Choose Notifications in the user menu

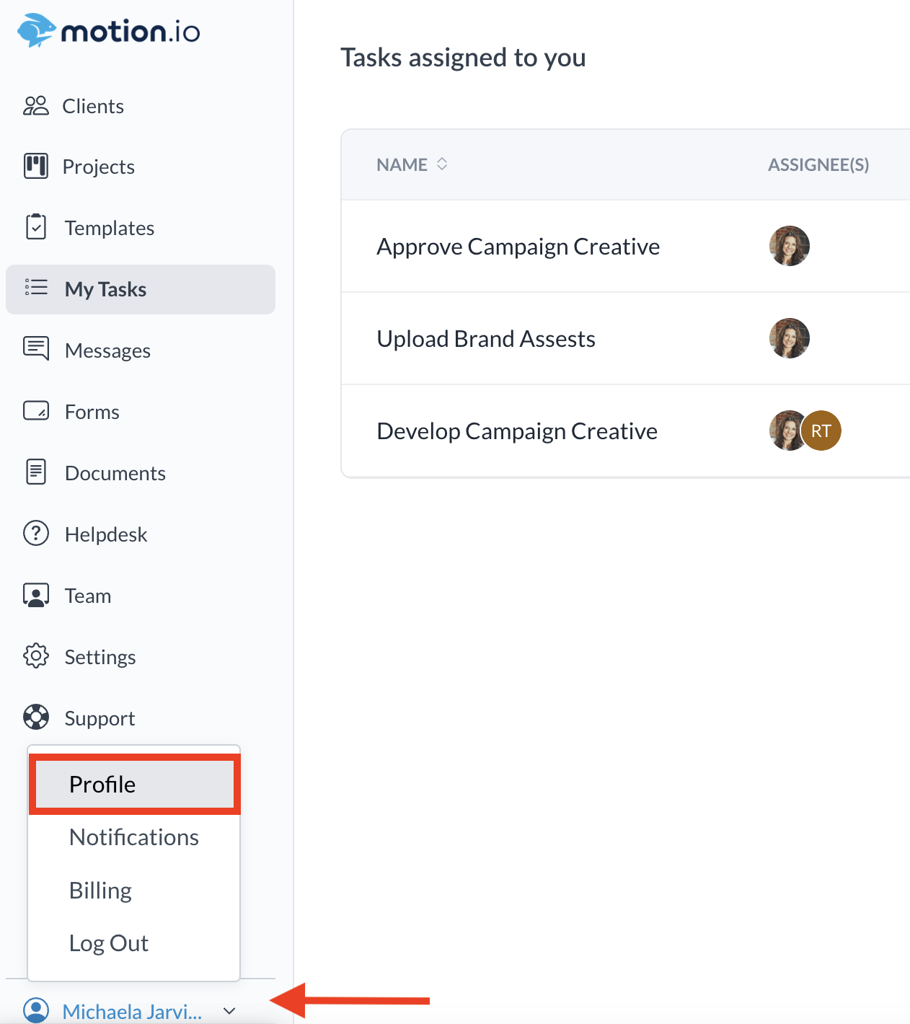(x=133, y=837)
